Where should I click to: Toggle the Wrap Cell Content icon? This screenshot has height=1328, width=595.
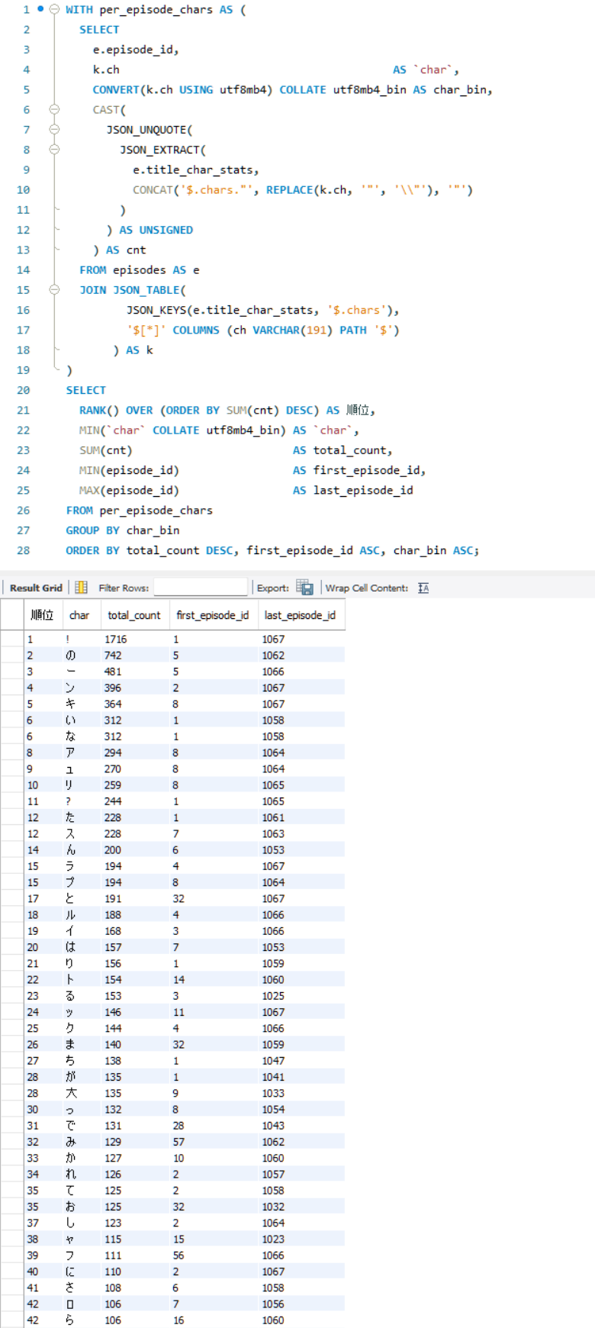tap(423, 588)
